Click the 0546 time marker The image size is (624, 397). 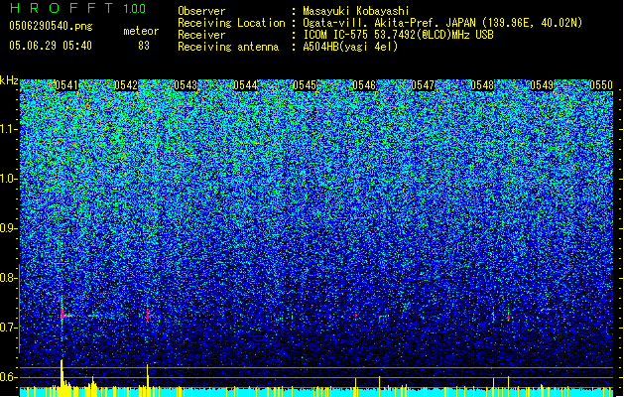point(364,85)
